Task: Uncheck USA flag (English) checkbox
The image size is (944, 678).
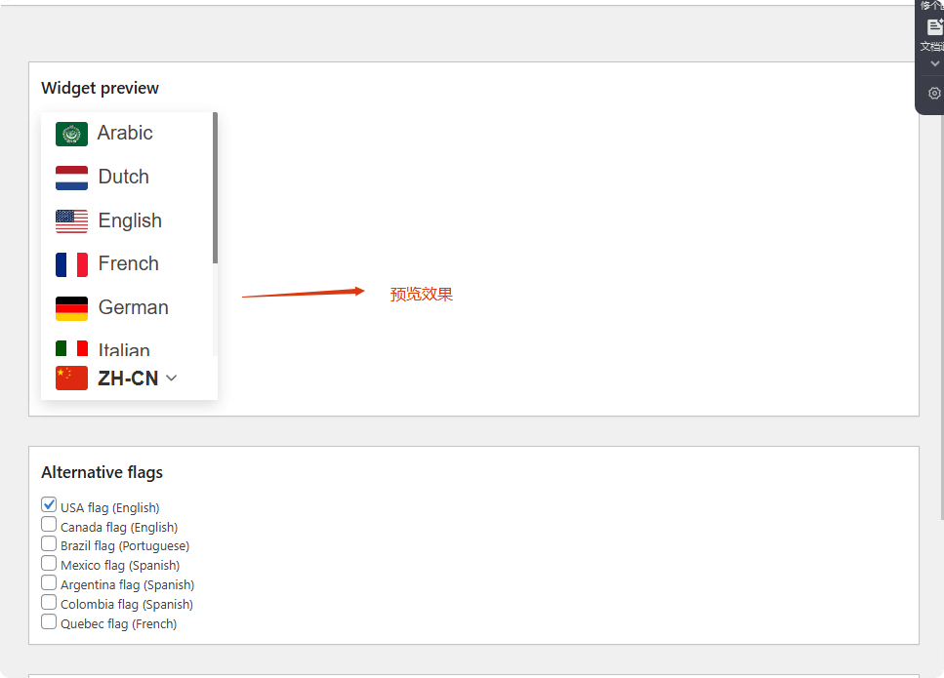Action: [x=49, y=505]
